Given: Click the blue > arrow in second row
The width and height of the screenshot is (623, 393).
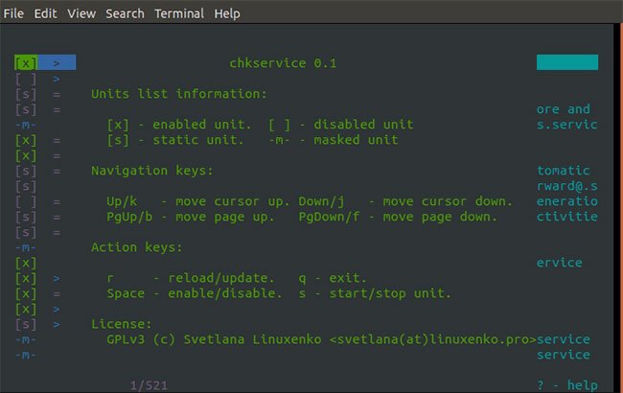Looking at the screenshot, I should click(x=57, y=79).
